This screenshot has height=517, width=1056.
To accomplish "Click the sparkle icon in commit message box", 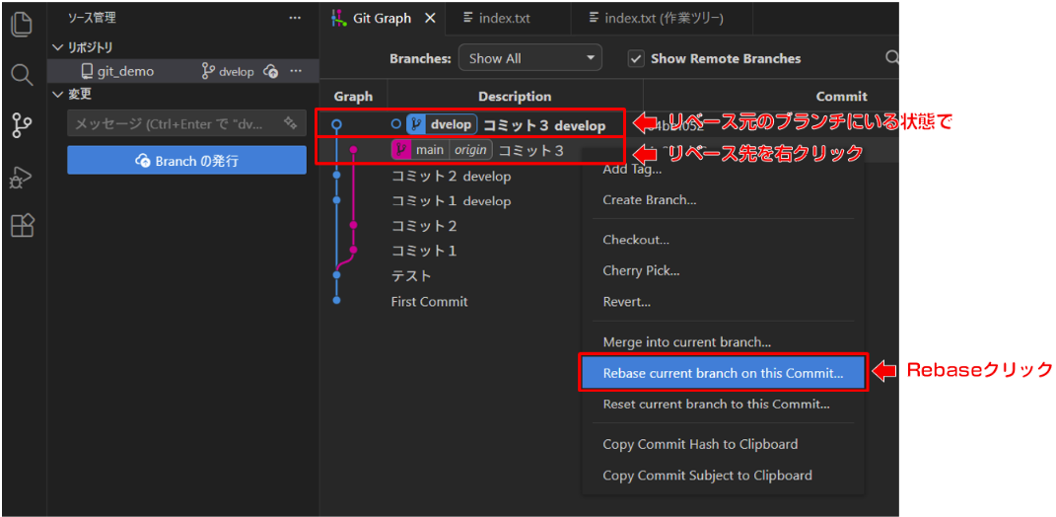I will [290, 124].
